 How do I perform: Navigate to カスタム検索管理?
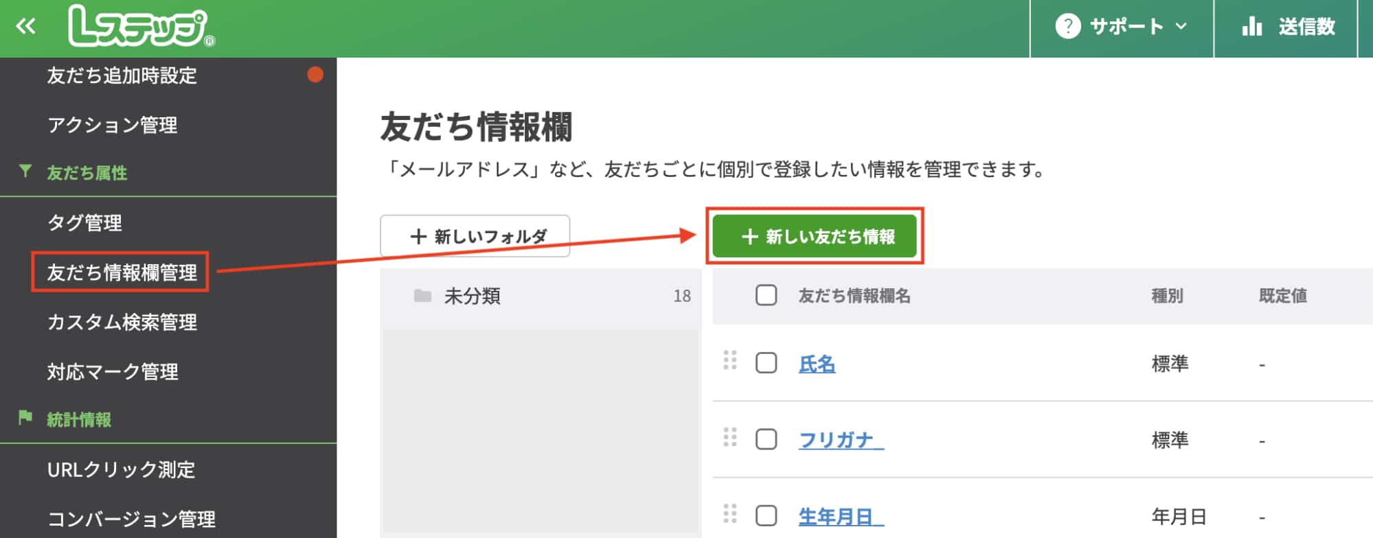pyautogui.click(x=124, y=322)
